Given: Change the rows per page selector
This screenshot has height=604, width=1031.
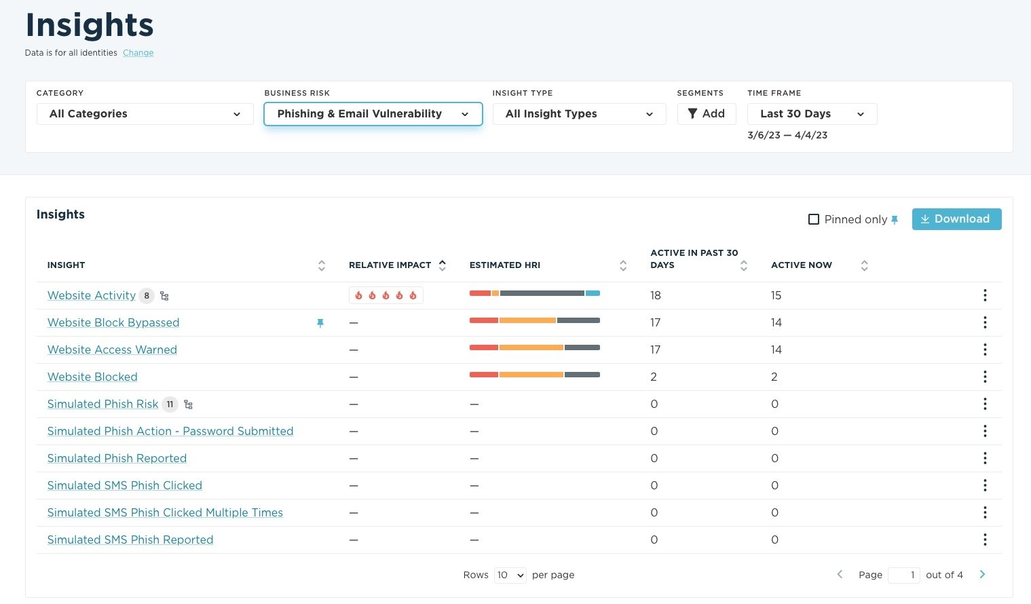Looking at the screenshot, I should (x=510, y=575).
